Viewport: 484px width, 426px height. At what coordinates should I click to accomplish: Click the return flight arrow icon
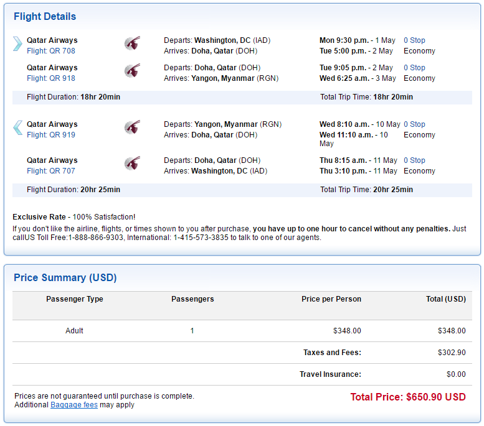click(17, 127)
